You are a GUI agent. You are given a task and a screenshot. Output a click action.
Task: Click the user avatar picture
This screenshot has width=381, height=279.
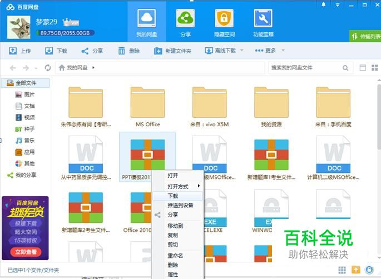19,27
